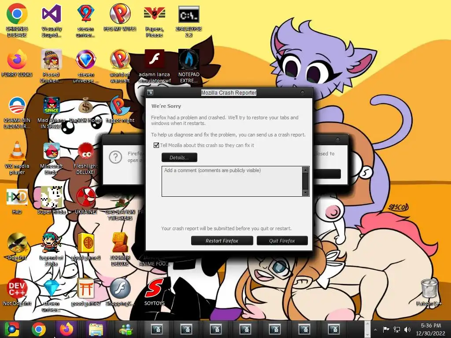This screenshot has width=451, height=338.
Task: Click the comment box scrollbar down arrow
Action: 306,193
